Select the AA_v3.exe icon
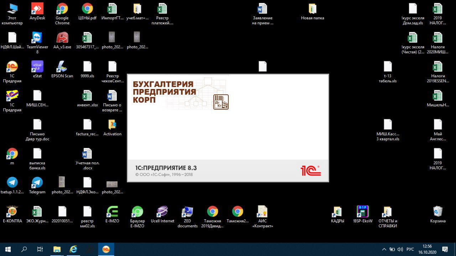This screenshot has height=256, width=456. click(62, 41)
